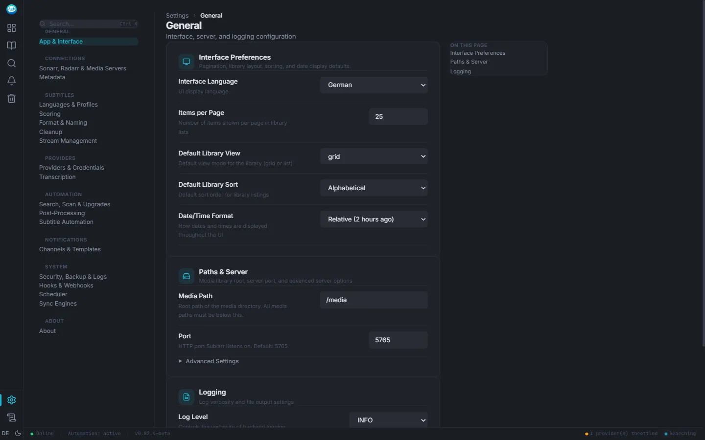This screenshot has width=705, height=440.
Task: Click the Logging document icon
Action: click(186, 397)
